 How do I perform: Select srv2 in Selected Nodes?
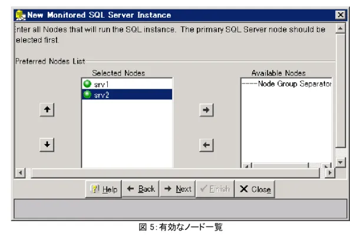click(x=127, y=95)
